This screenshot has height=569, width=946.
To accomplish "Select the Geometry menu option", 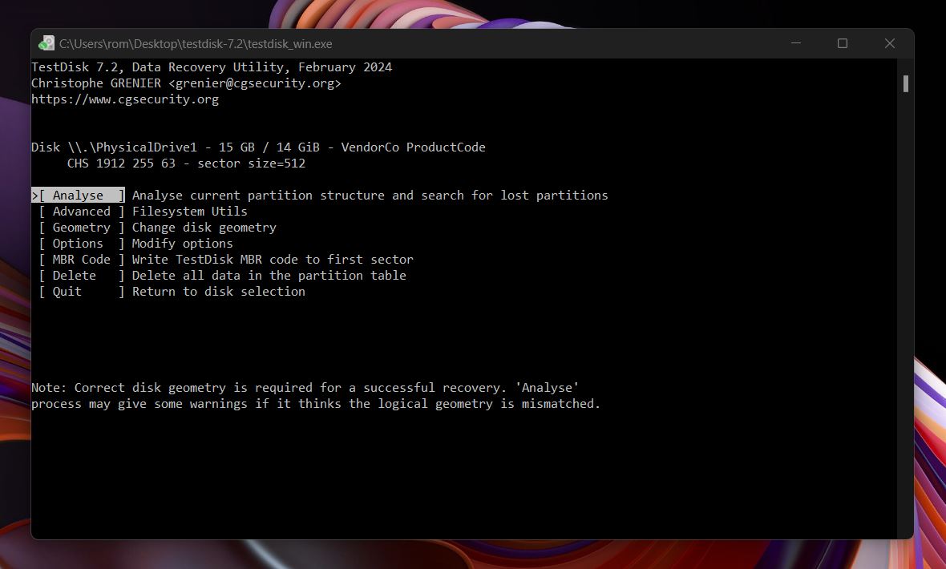I will 82,228.
